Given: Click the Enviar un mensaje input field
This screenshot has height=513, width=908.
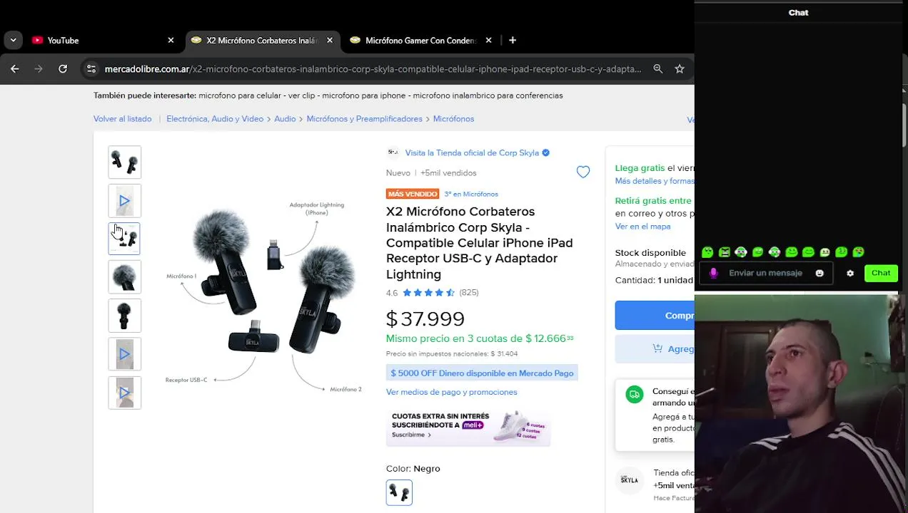Looking at the screenshot, I should tap(765, 273).
